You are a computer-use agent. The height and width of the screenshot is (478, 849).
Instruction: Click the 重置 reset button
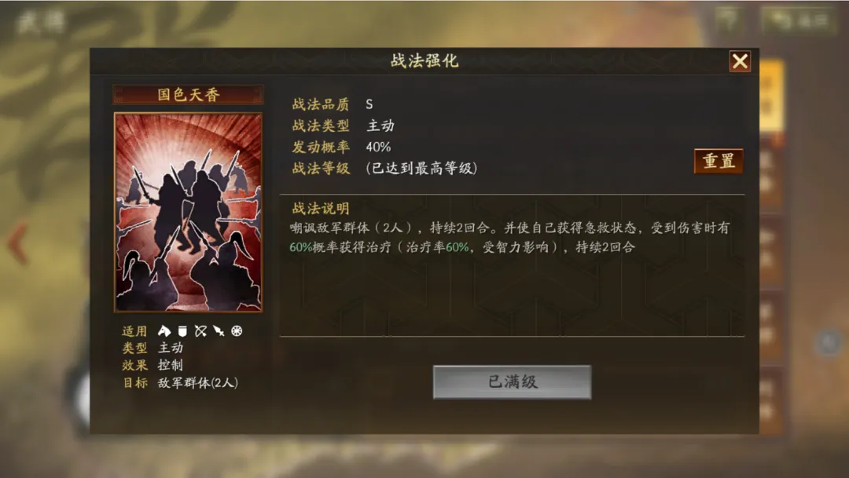(719, 161)
